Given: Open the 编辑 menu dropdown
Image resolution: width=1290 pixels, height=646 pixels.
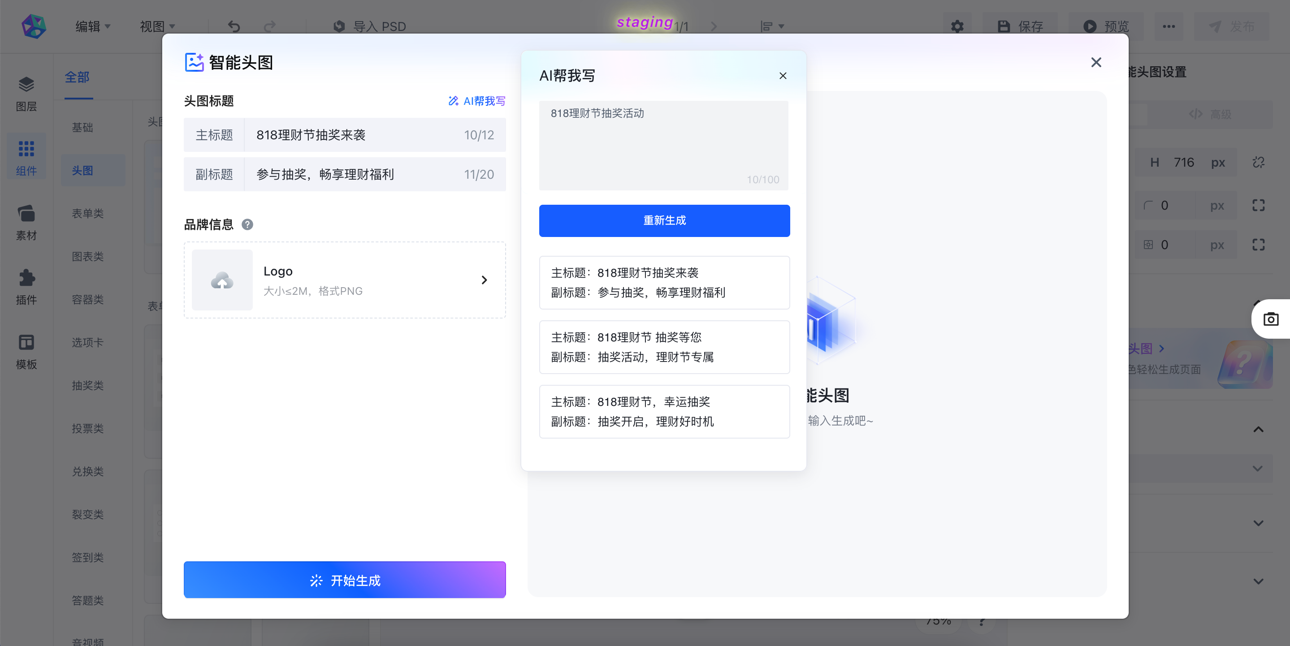Looking at the screenshot, I should point(93,26).
